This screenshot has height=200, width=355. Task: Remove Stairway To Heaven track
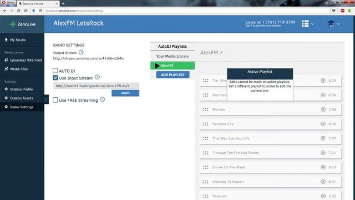[323, 182]
